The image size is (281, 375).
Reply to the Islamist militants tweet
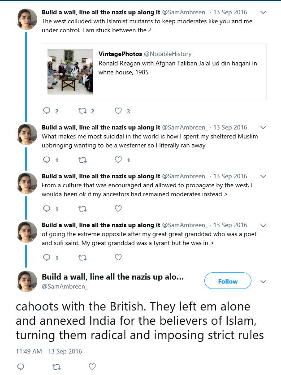point(47,111)
